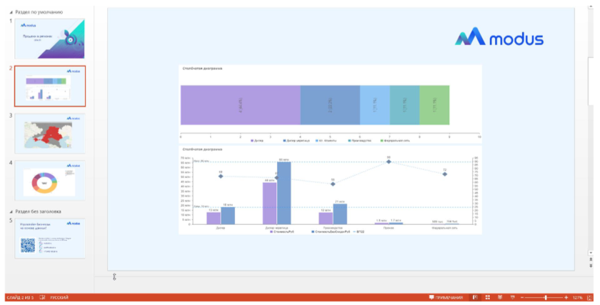The width and height of the screenshot is (600, 305).
Task: Select slide 3 thumbnail with map
Action: [x=50, y=133]
